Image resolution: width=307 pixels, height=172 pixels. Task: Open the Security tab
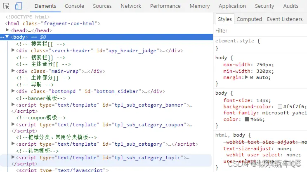click(264, 6)
